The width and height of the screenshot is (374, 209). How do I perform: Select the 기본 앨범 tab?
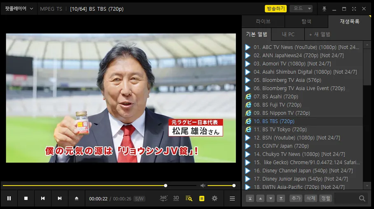pos(257,34)
